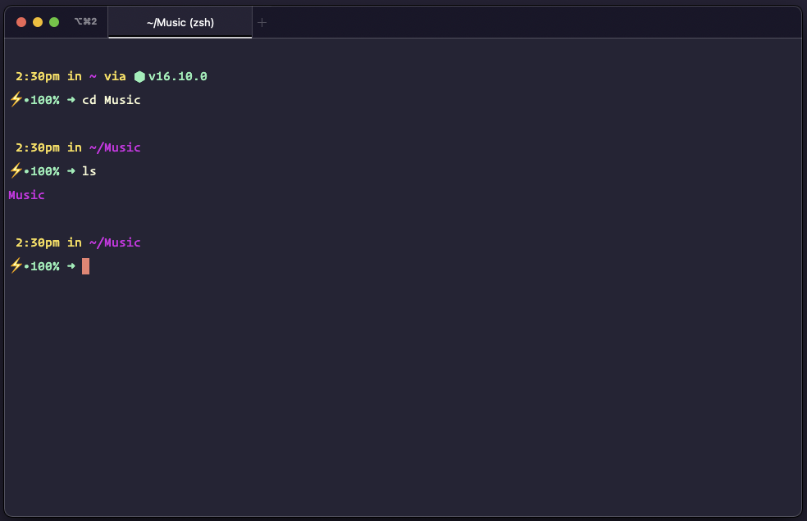This screenshot has height=521, width=807.
Task: Click the arrow icon before 'ls'
Action: 71,170
